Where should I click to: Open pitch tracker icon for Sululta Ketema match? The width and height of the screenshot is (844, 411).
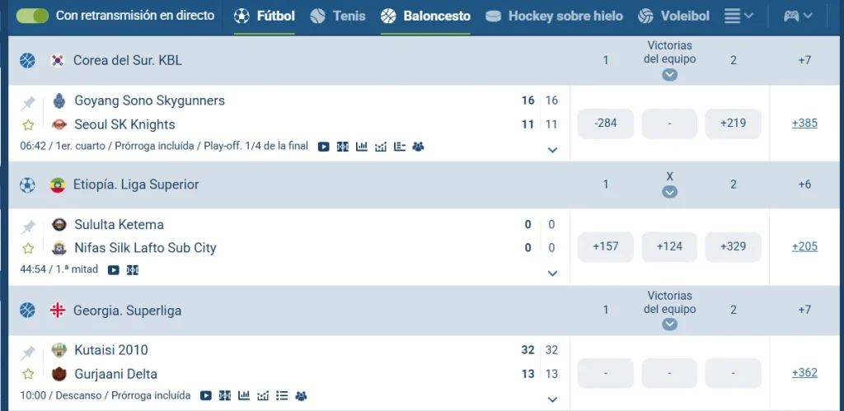click(133, 270)
